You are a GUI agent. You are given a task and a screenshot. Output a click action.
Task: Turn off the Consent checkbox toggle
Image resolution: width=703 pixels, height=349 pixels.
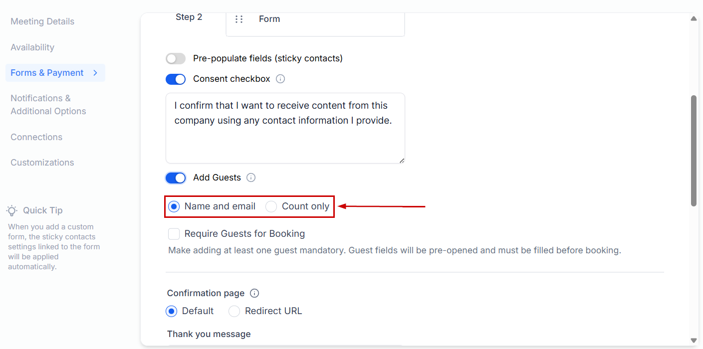coord(176,79)
